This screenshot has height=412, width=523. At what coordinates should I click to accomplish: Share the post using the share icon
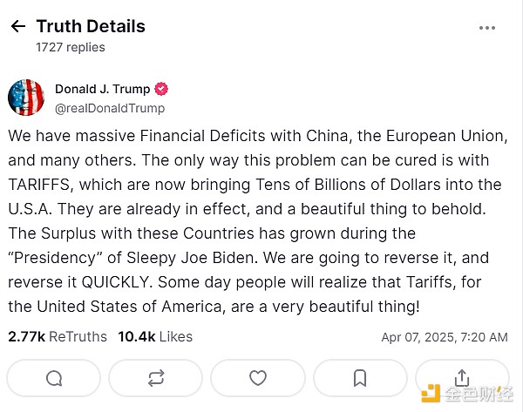(462, 377)
